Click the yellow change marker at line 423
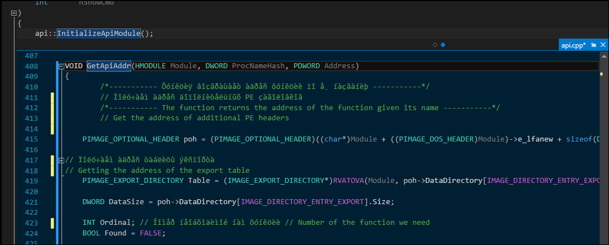The height and width of the screenshot is (245, 609). point(53,223)
